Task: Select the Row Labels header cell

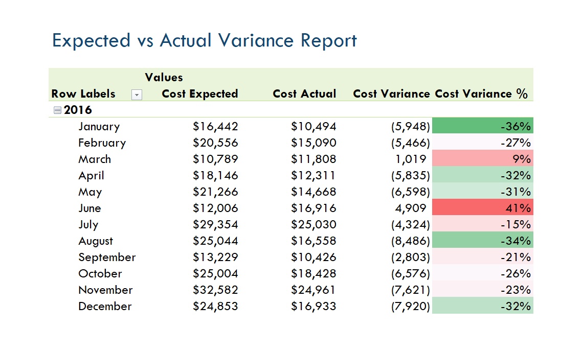Action: [83, 93]
